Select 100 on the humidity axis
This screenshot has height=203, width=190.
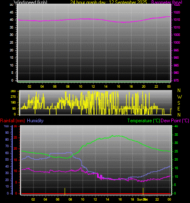pos(6,126)
